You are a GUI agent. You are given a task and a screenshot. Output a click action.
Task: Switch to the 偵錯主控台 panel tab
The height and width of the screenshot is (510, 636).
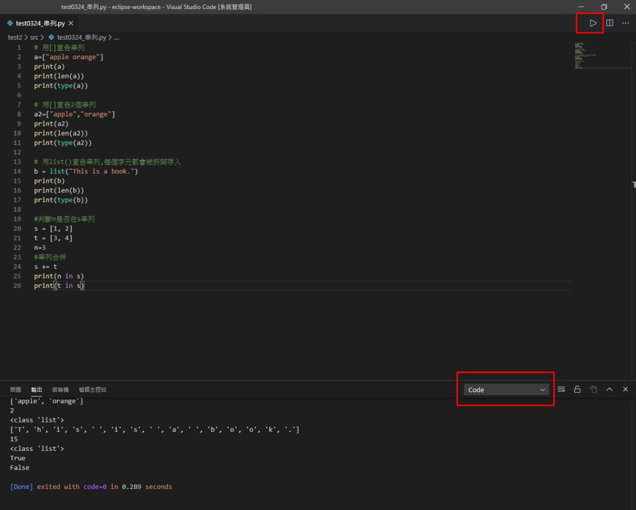pyautogui.click(x=92, y=390)
